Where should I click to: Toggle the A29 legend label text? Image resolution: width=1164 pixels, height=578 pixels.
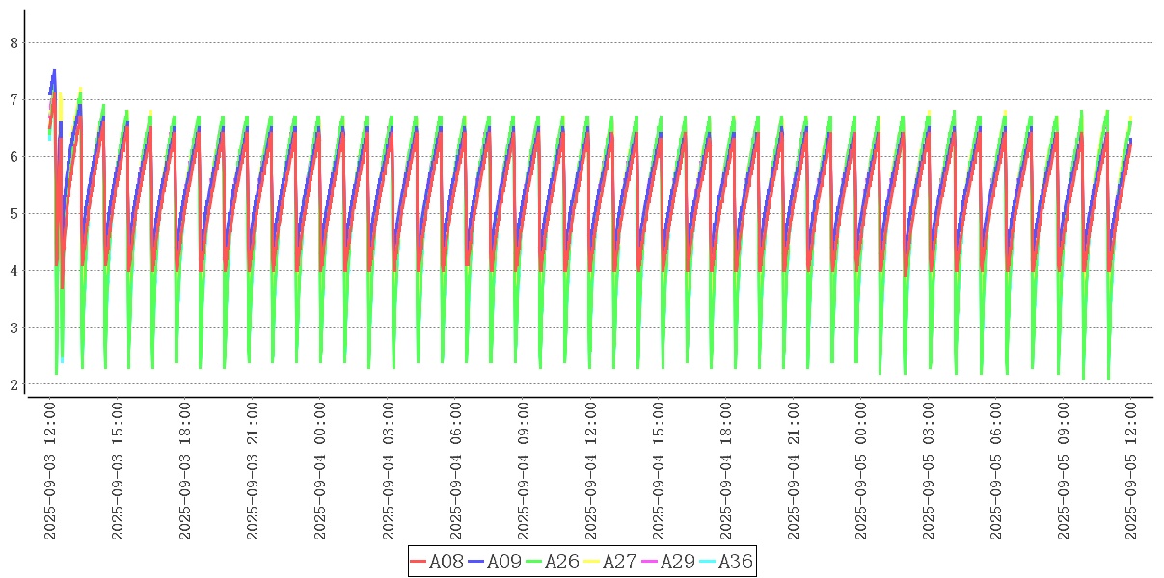pyautogui.click(x=677, y=562)
